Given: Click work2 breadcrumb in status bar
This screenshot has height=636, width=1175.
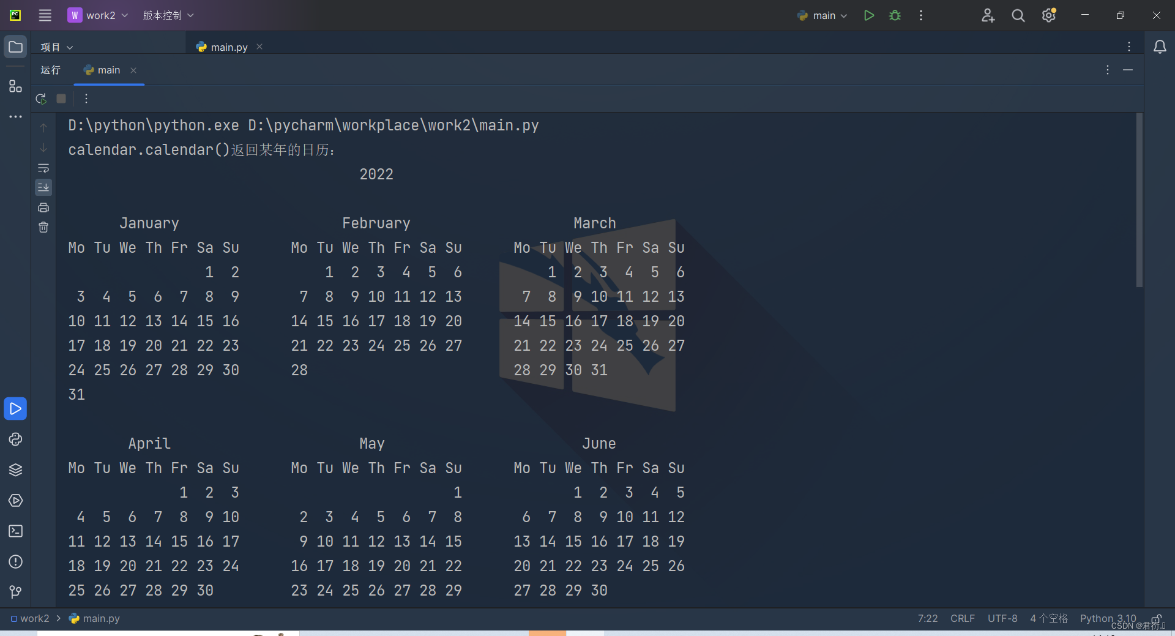Looking at the screenshot, I should [30, 618].
